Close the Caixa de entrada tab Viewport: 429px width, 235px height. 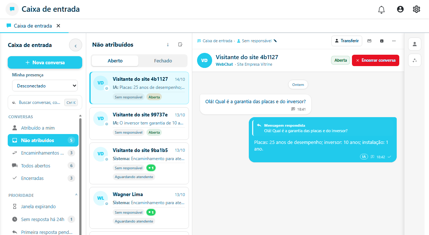pos(58,26)
